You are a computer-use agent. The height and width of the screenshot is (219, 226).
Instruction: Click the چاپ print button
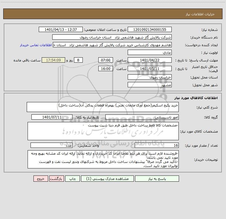[x=72, y=178]
